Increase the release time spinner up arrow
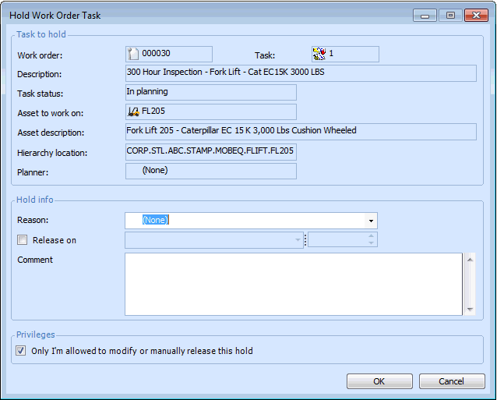Image resolution: width=497 pixels, height=400 pixels. tap(371, 236)
